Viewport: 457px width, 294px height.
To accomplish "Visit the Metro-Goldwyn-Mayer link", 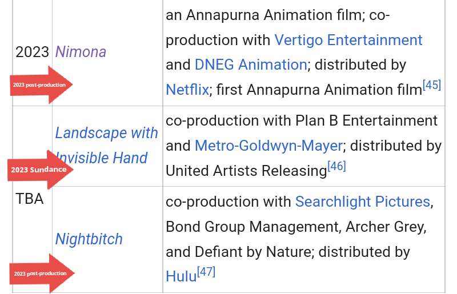I will [x=268, y=146].
